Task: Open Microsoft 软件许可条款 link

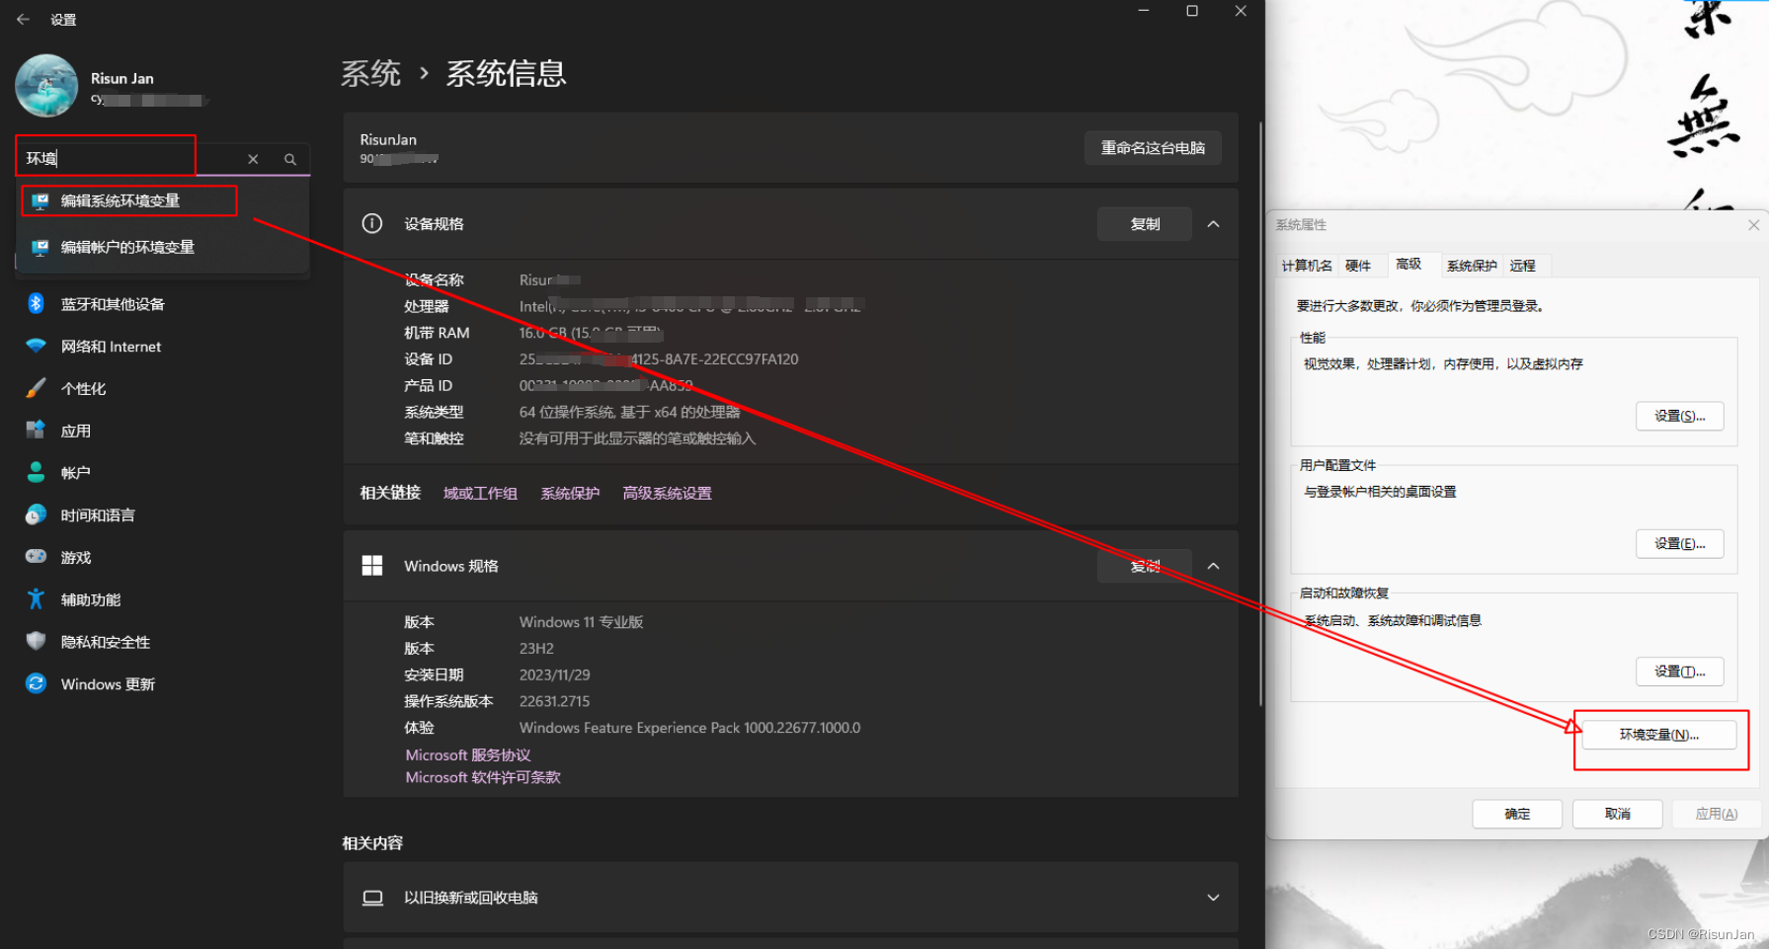Action: coord(483,778)
